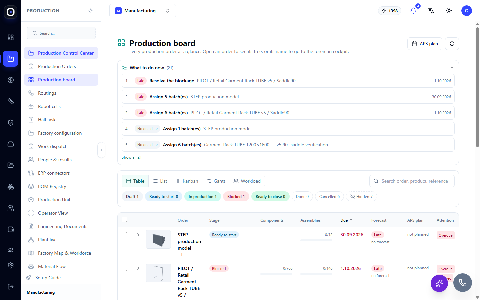Open the user avatar O menu

[467, 11]
